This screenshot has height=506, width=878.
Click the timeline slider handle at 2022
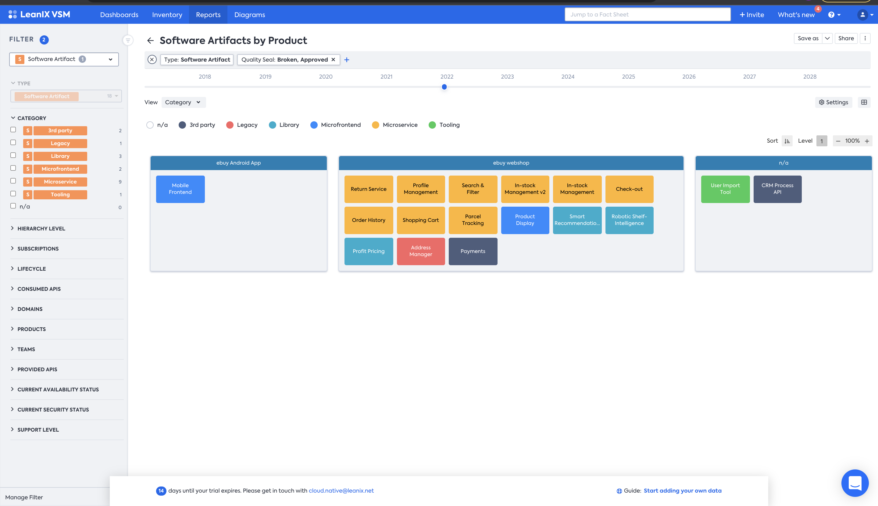point(444,87)
